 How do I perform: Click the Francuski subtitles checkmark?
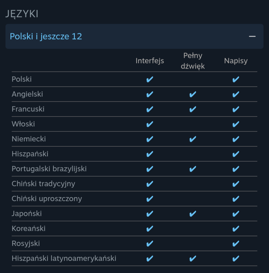pyautogui.click(x=236, y=109)
